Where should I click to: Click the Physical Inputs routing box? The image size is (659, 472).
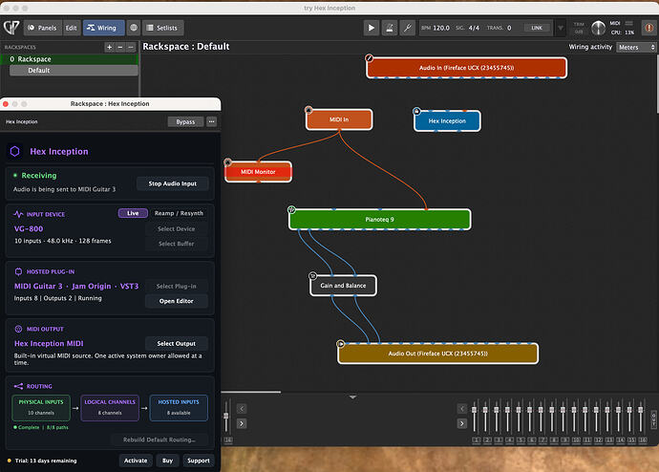click(x=41, y=407)
